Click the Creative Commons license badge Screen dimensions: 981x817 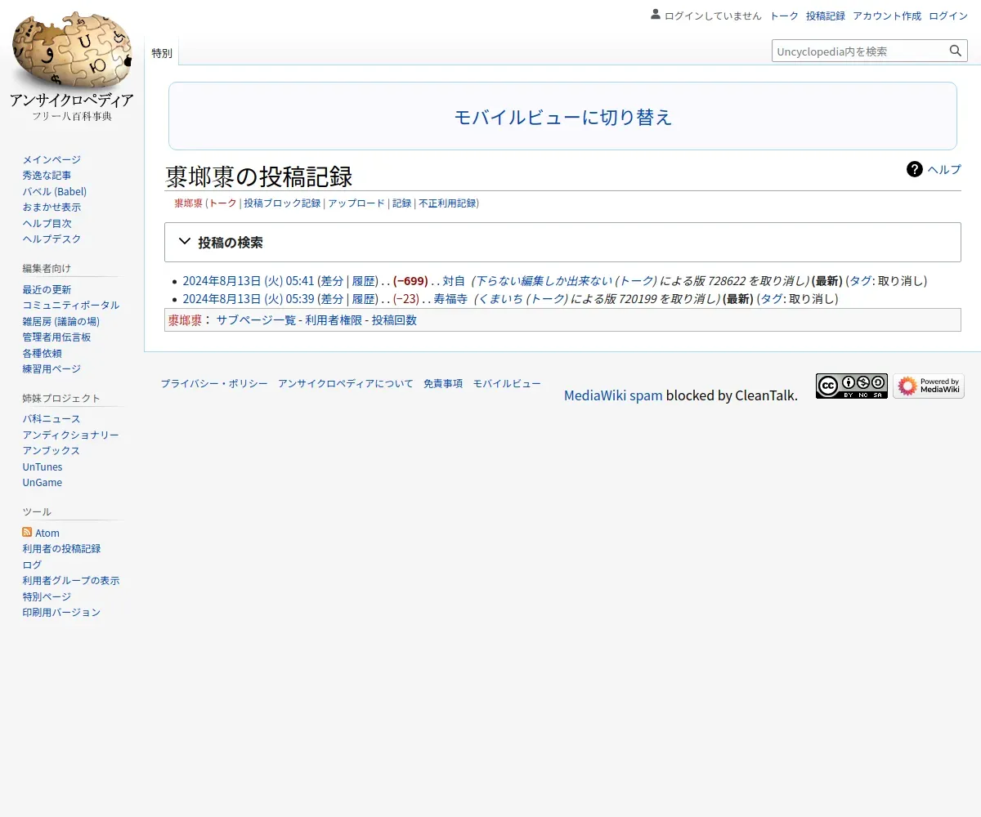pyautogui.click(x=851, y=386)
